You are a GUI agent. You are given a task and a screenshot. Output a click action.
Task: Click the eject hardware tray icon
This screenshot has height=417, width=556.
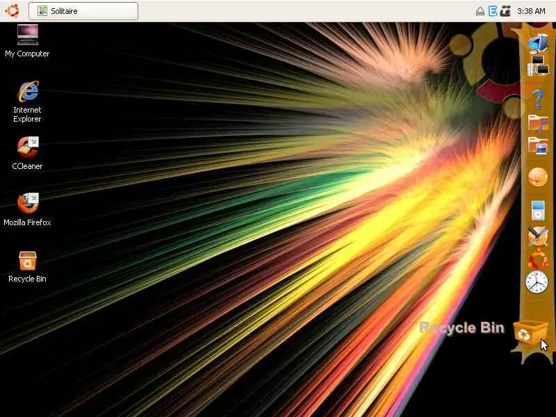point(480,11)
